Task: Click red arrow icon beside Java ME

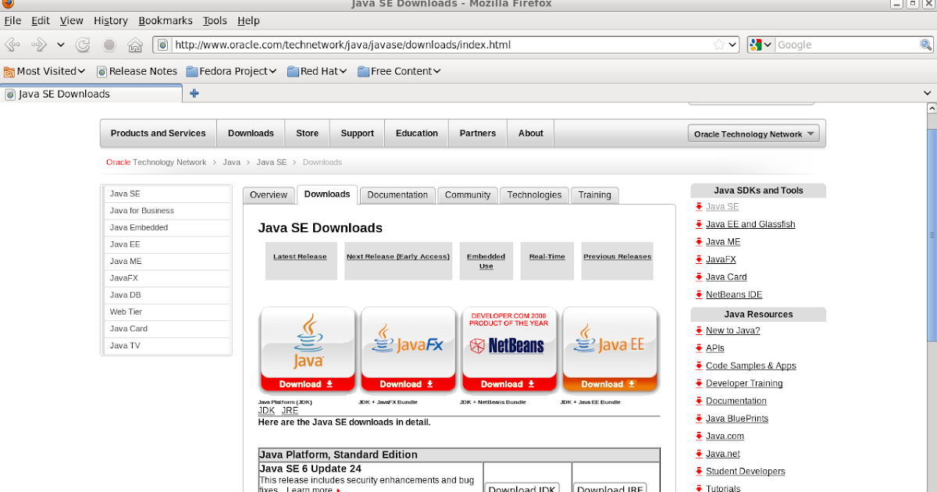Action: [699, 242]
